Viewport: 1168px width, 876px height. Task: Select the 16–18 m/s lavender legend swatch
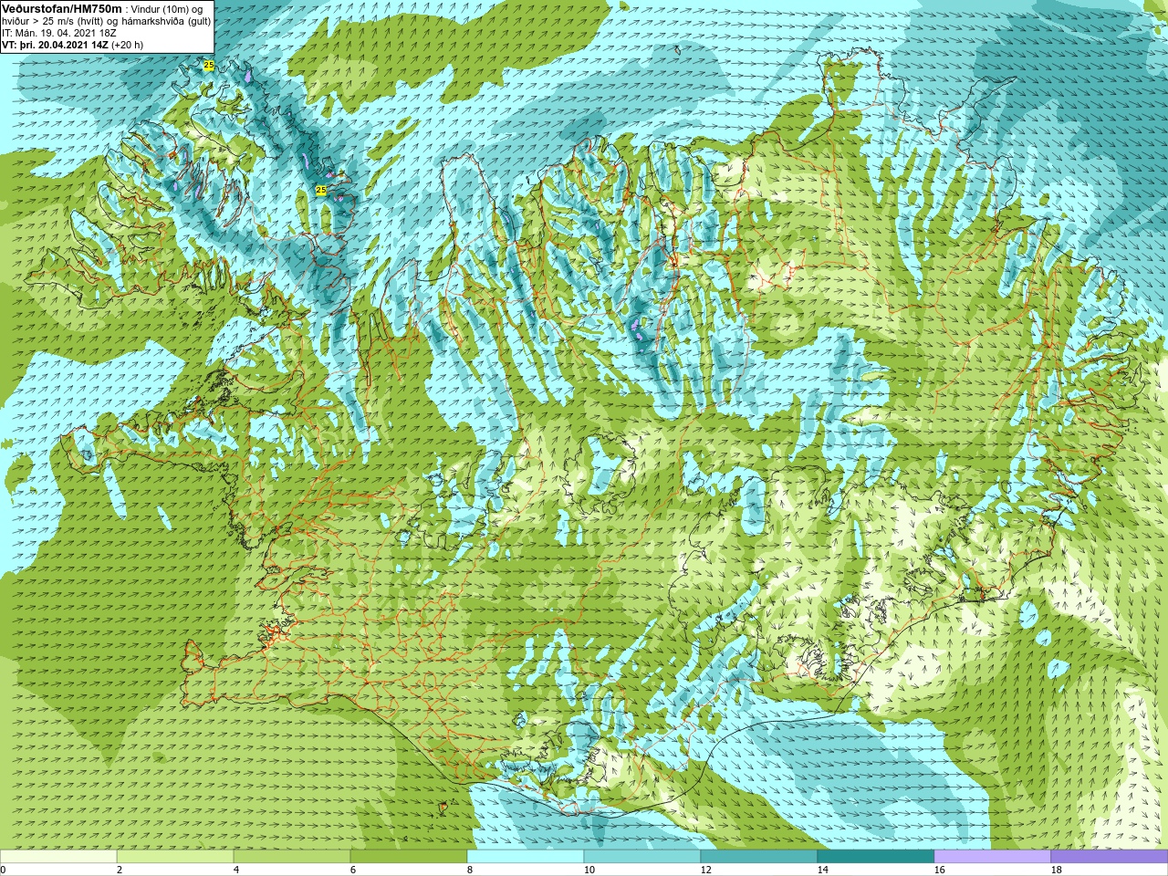click(993, 856)
